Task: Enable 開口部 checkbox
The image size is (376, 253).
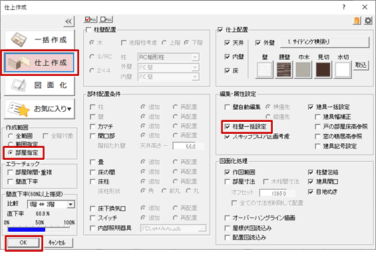Action: click(93, 136)
